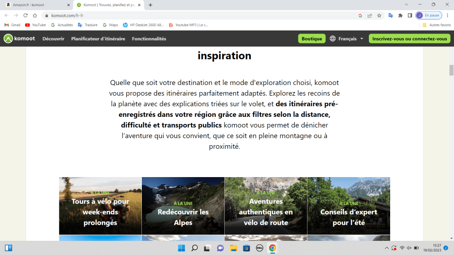The image size is (454, 255).
Task: Show hidden system tray icons chevron
Action: (386, 248)
